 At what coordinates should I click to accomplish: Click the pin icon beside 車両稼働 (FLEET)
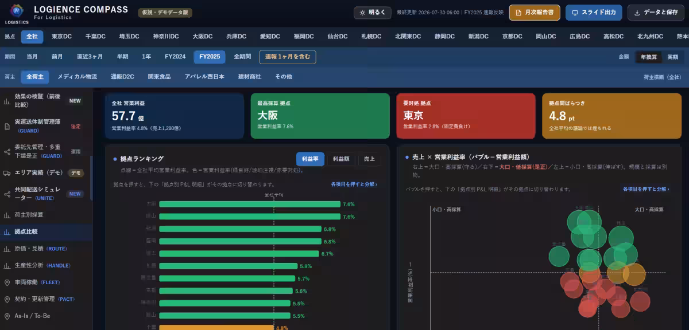pyautogui.click(x=7, y=282)
